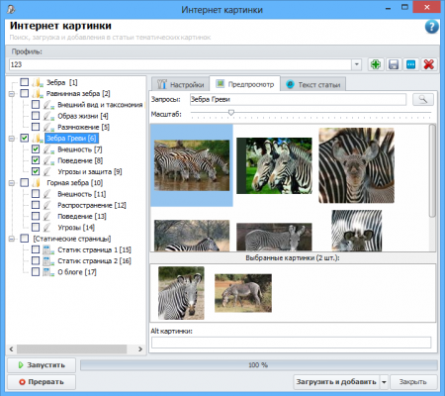Click the tree left scroll arrow
This screenshot has width=445, height=396.
point(11,348)
